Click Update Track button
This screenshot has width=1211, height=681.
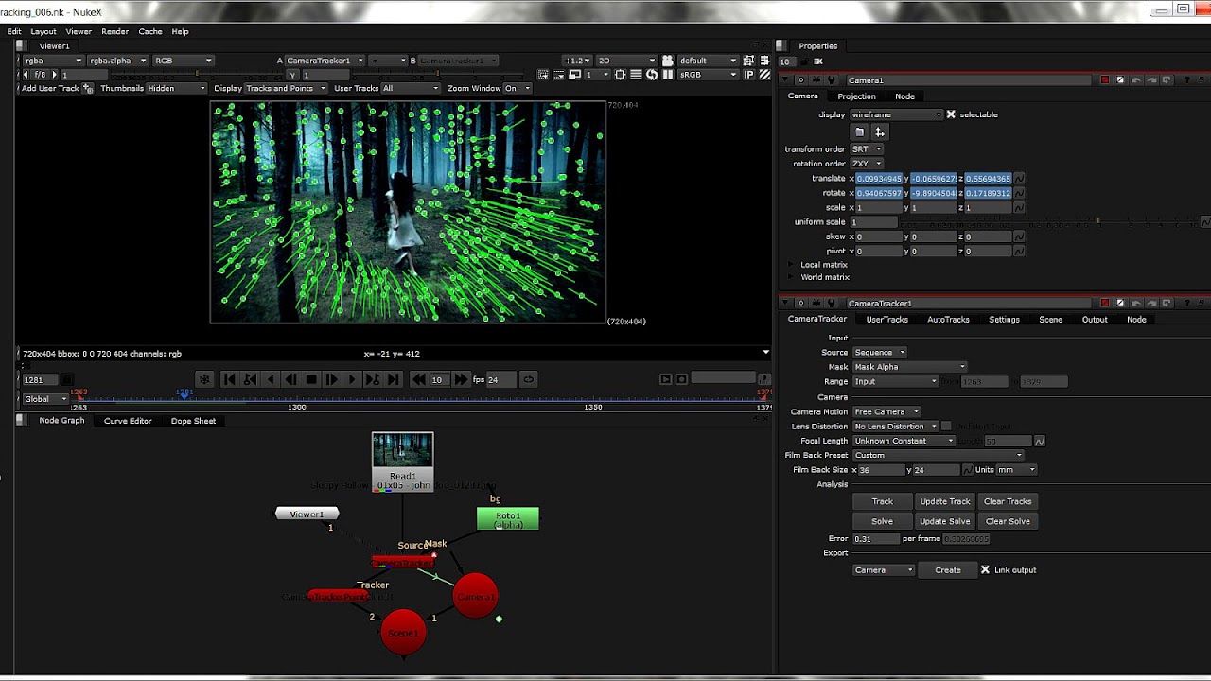click(x=945, y=501)
